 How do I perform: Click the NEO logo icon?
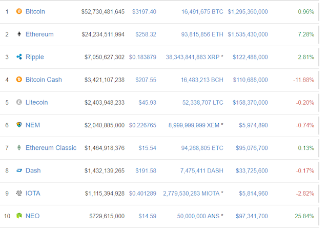point(19,216)
